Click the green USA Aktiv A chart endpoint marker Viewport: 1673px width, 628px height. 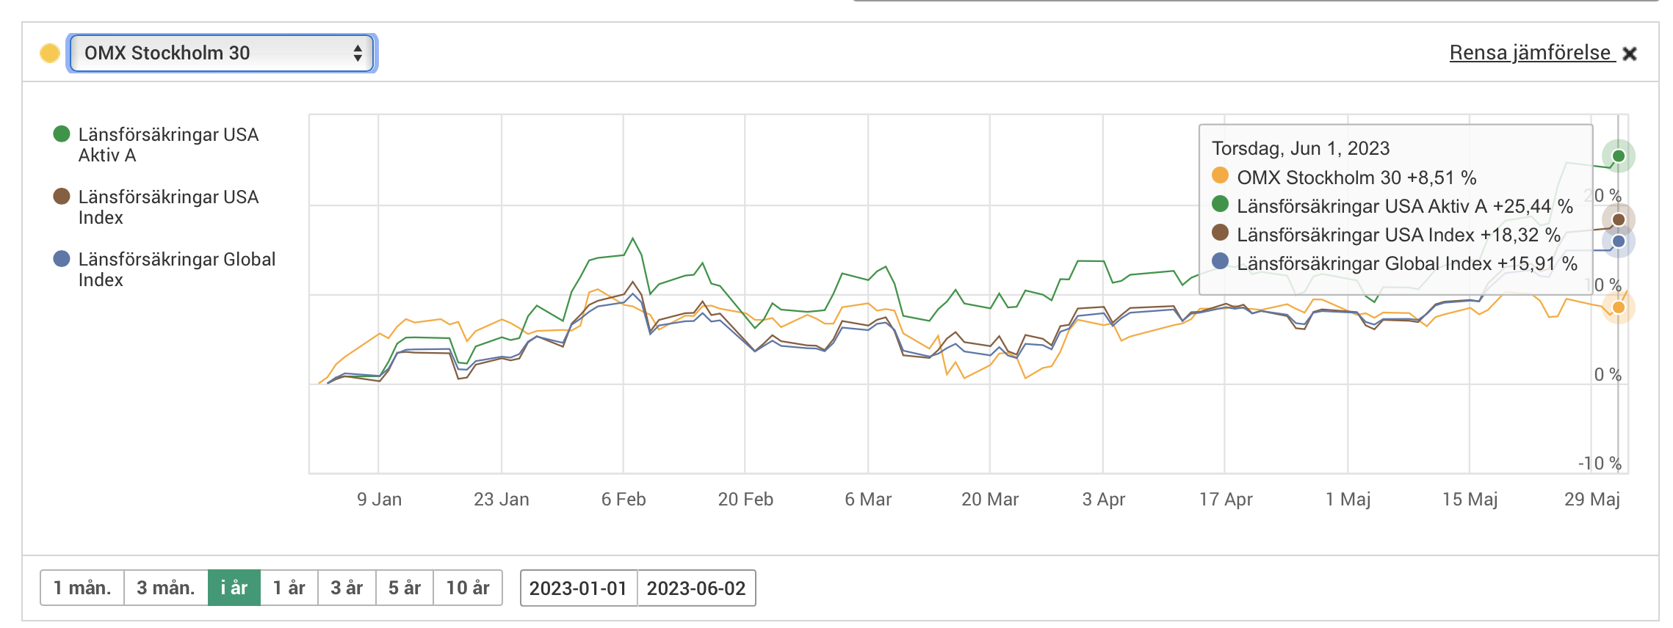(1619, 156)
